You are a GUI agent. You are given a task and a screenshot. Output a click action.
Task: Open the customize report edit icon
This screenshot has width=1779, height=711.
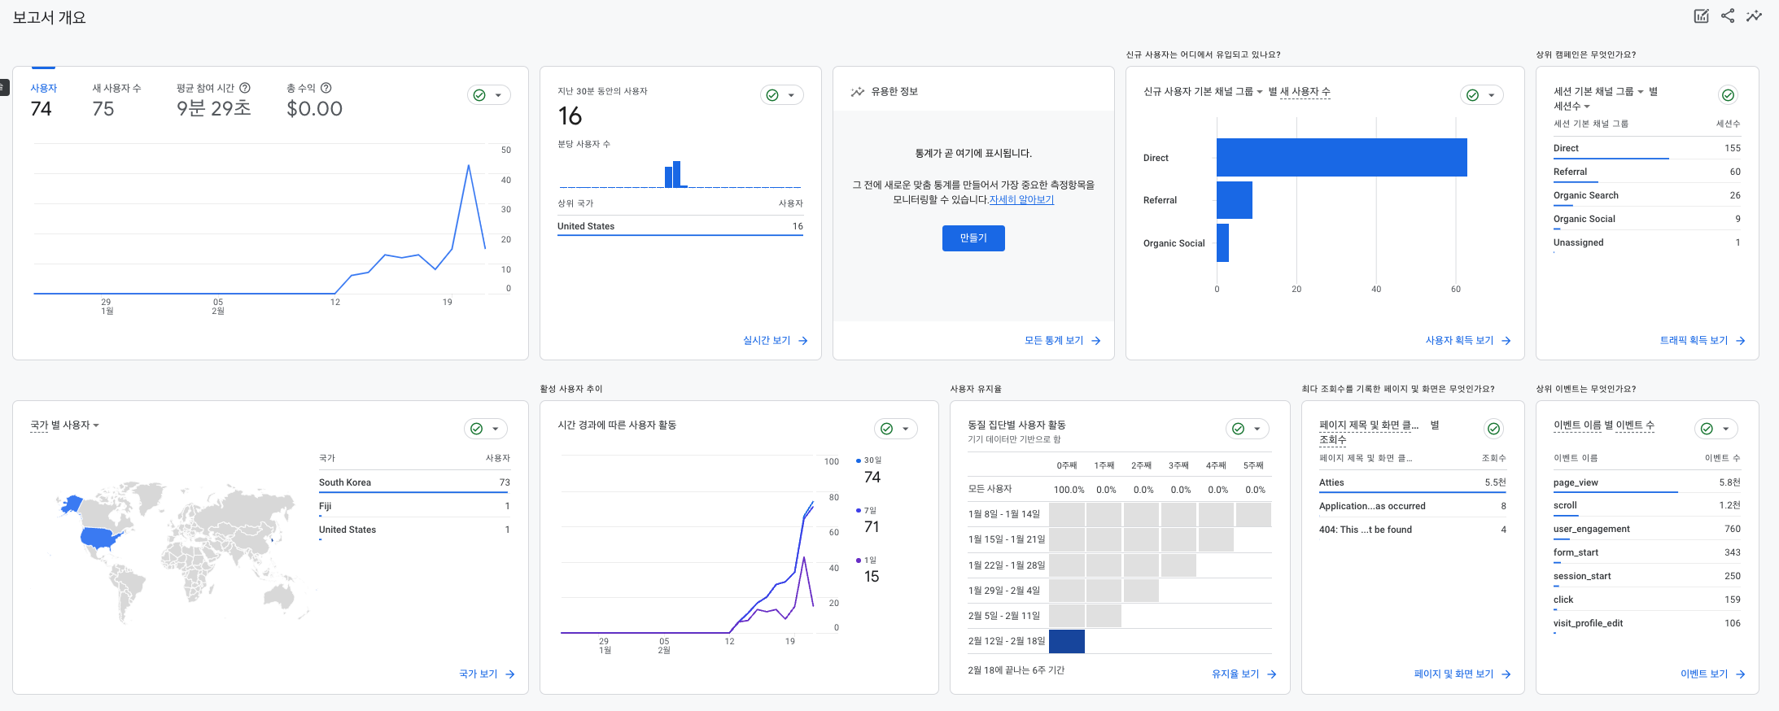1702,16
